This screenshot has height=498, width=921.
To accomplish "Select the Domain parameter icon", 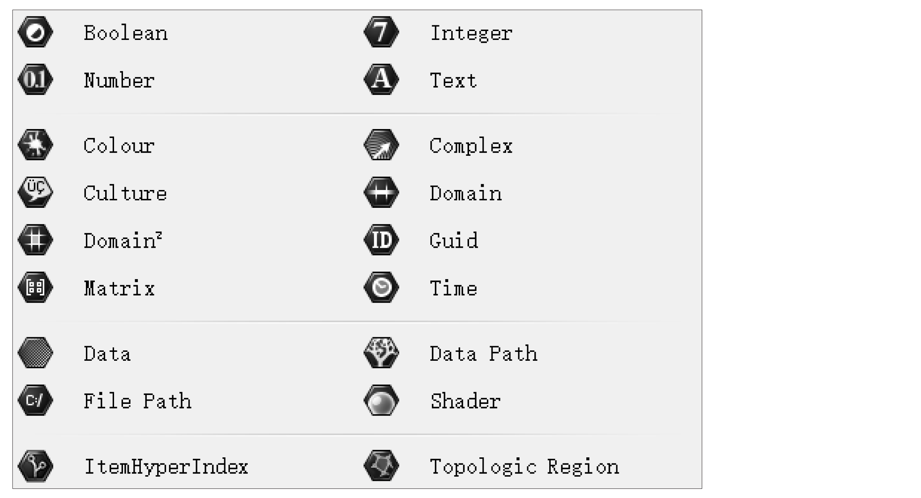I will 381,192.
